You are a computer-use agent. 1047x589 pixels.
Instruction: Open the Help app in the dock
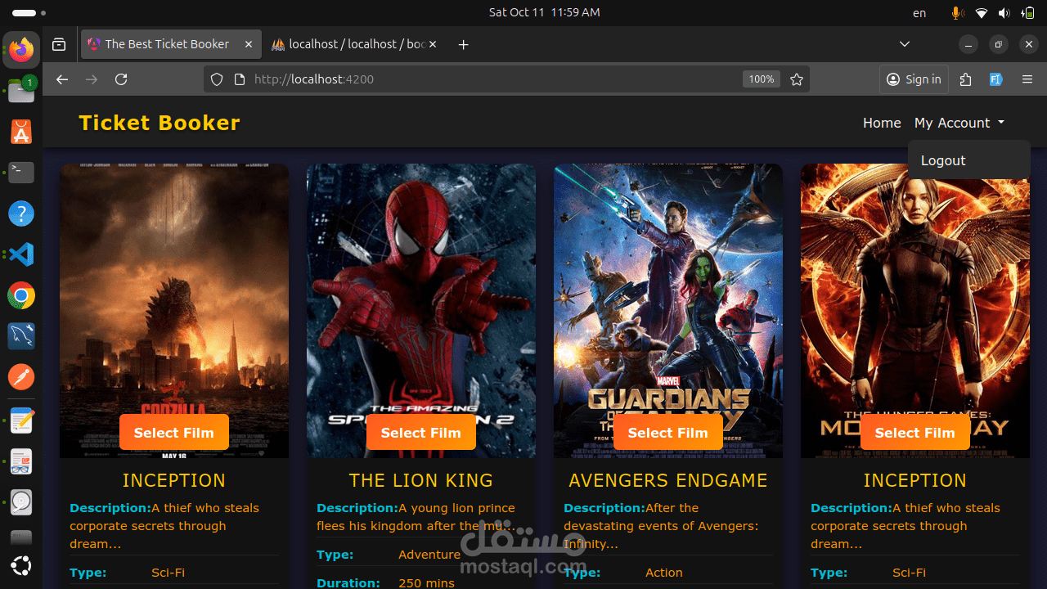click(x=21, y=214)
